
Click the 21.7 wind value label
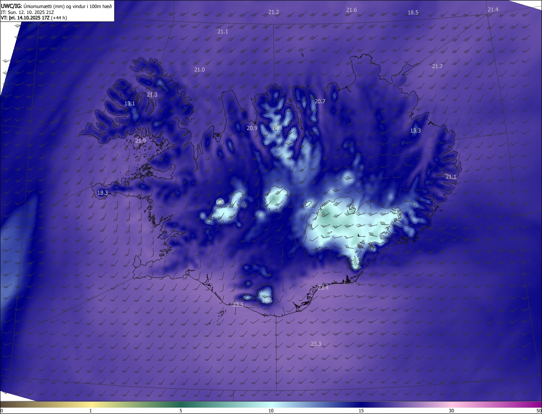(x=437, y=66)
